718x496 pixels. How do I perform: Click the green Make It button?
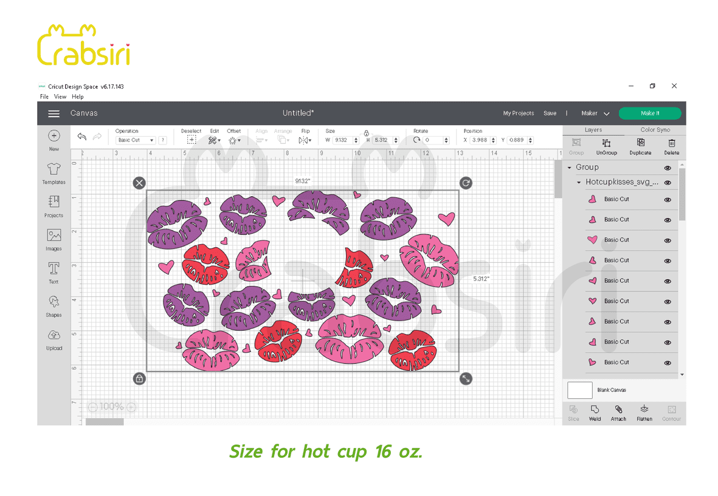click(650, 114)
